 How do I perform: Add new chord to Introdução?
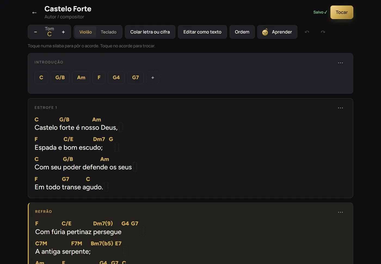point(153,78)
